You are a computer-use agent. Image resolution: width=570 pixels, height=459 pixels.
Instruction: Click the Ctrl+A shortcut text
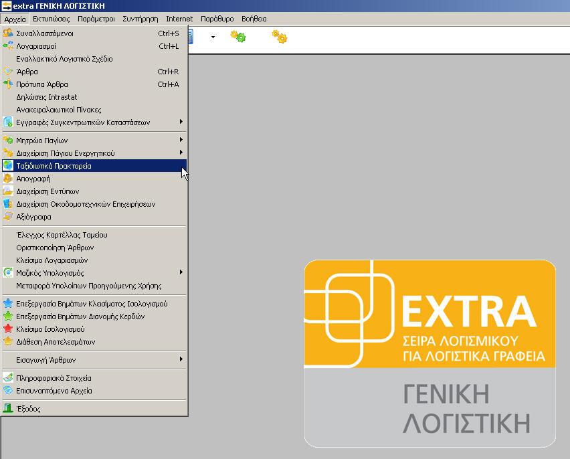click(169, 84)
